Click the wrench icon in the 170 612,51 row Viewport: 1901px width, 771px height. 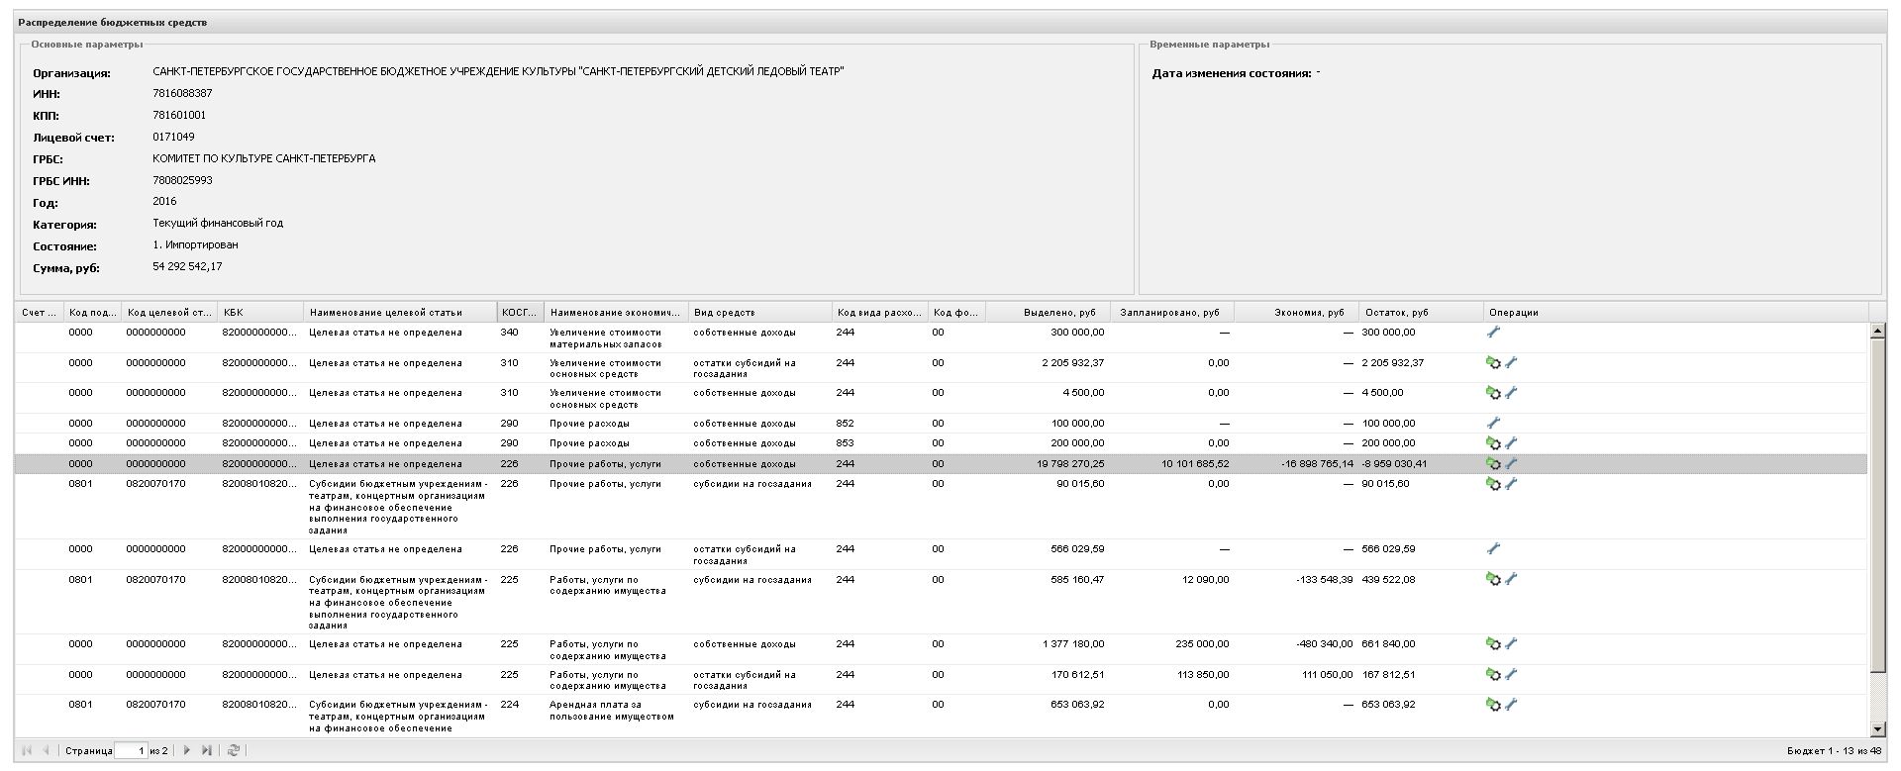coord(1511,674)
